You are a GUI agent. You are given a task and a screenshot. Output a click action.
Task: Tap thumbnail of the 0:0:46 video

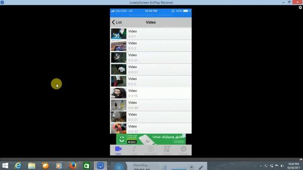point(119,105)
